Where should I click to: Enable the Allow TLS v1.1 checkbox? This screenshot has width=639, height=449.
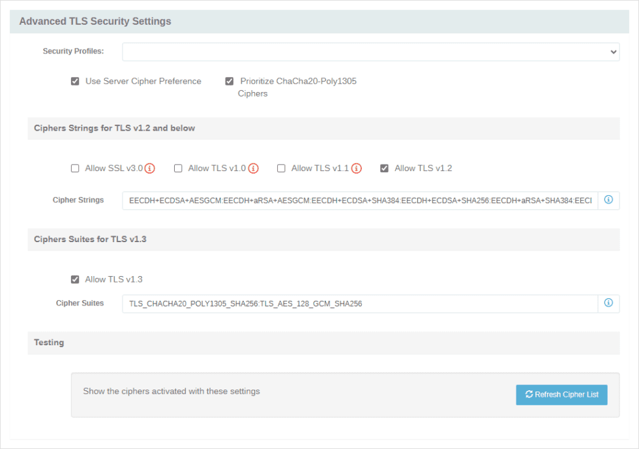(x=281, y=168)
